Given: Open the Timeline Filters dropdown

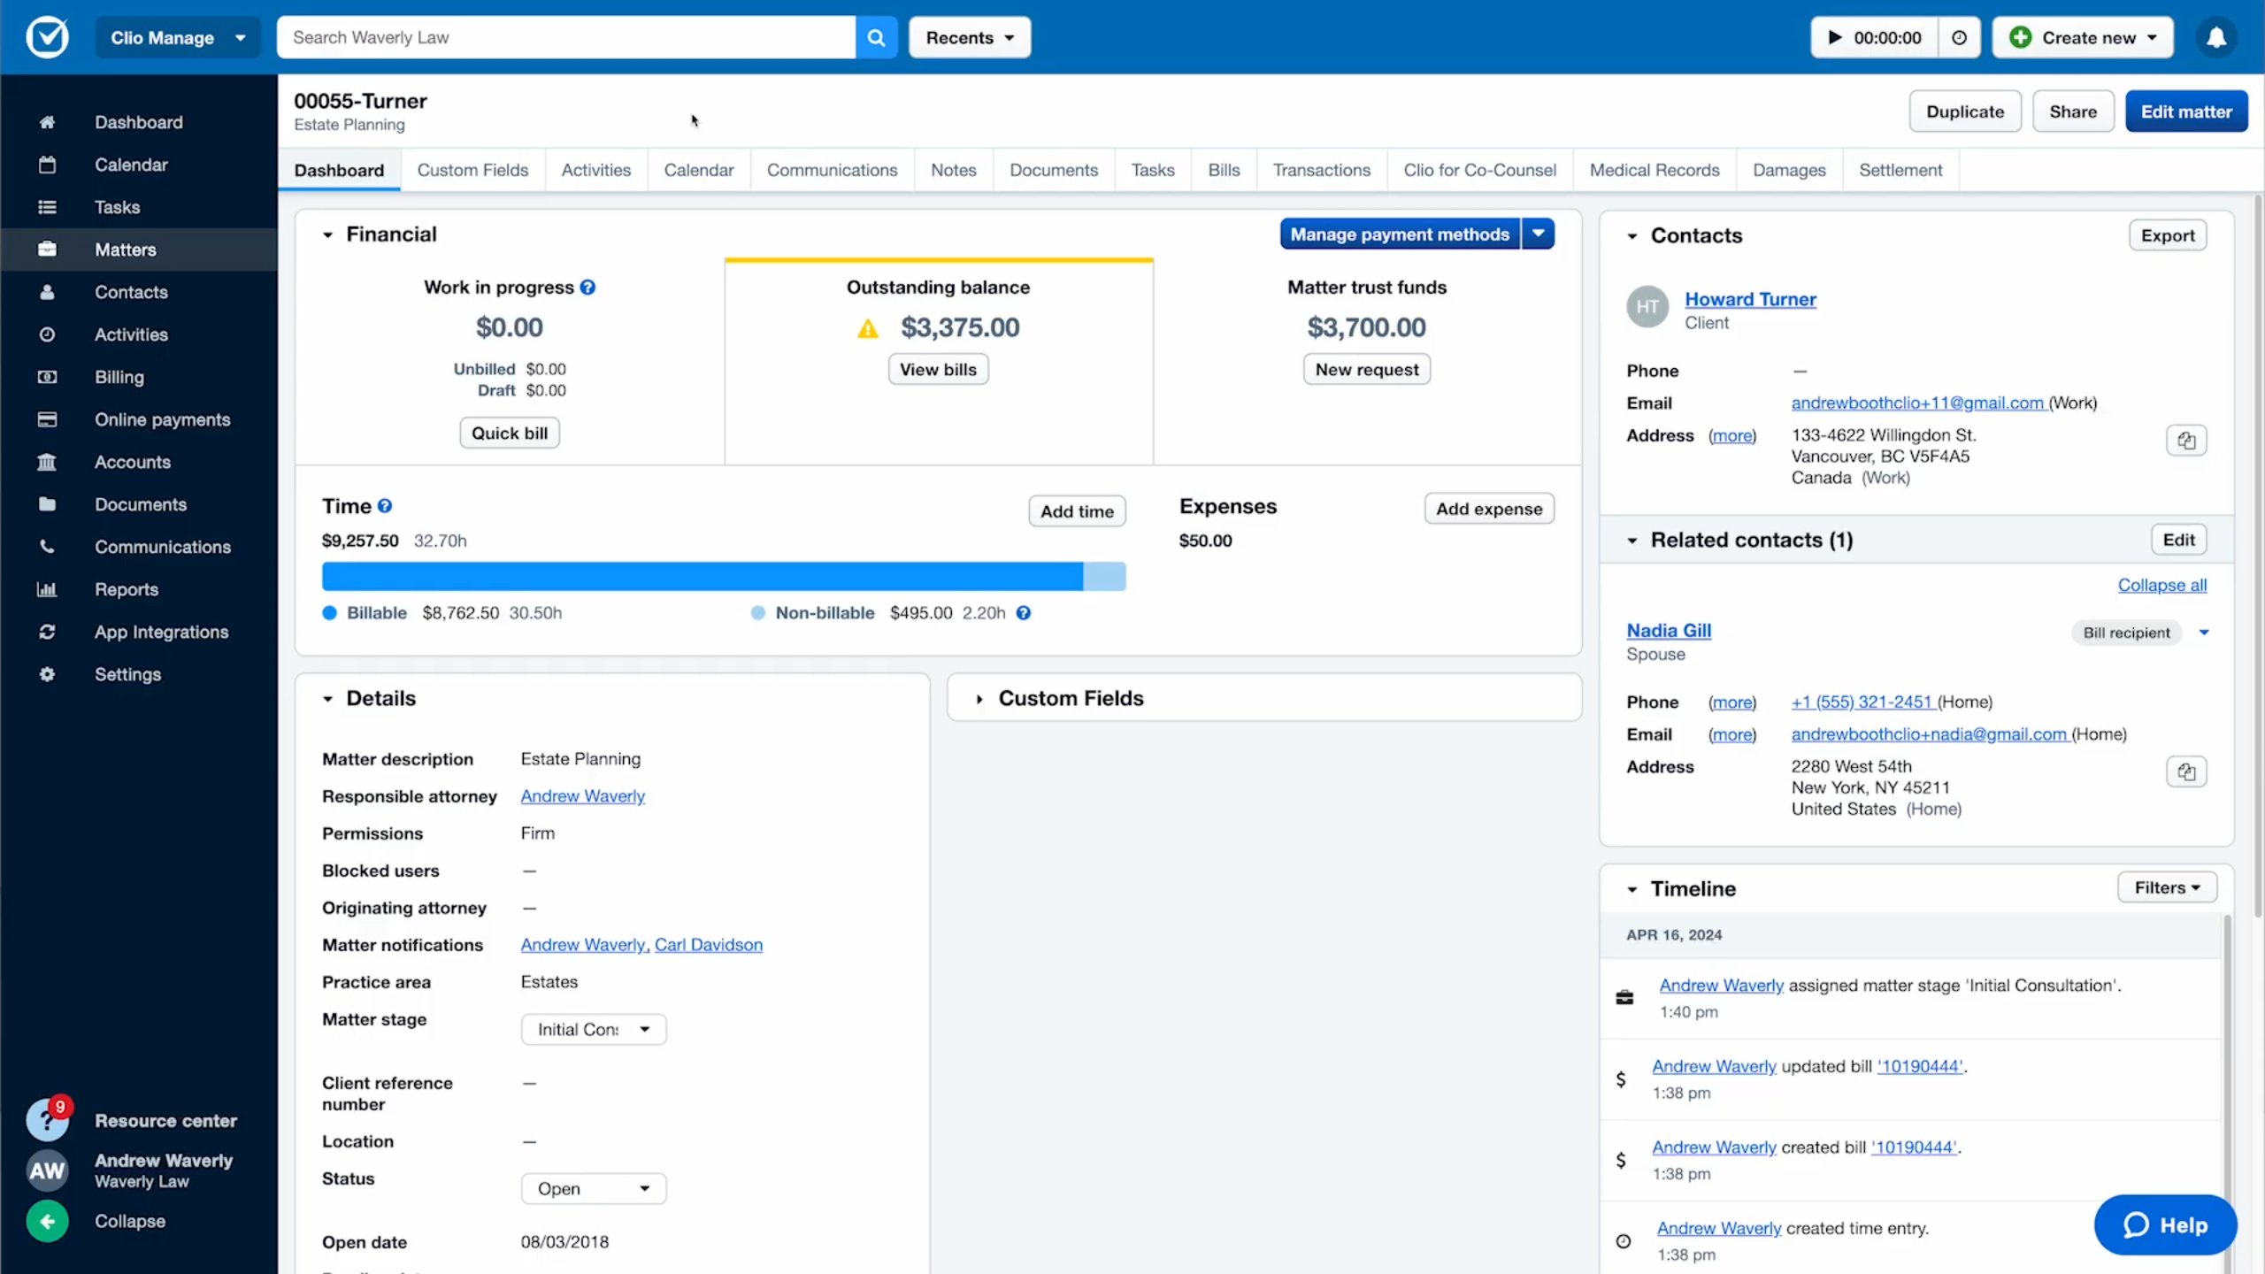Looking at the screenshot, I should tap(2167, 887).
